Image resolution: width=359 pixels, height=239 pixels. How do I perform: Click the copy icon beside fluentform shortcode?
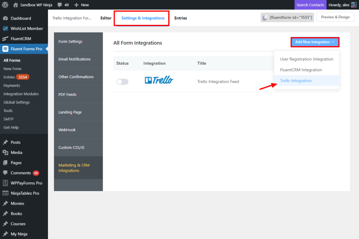coord(265,17)
